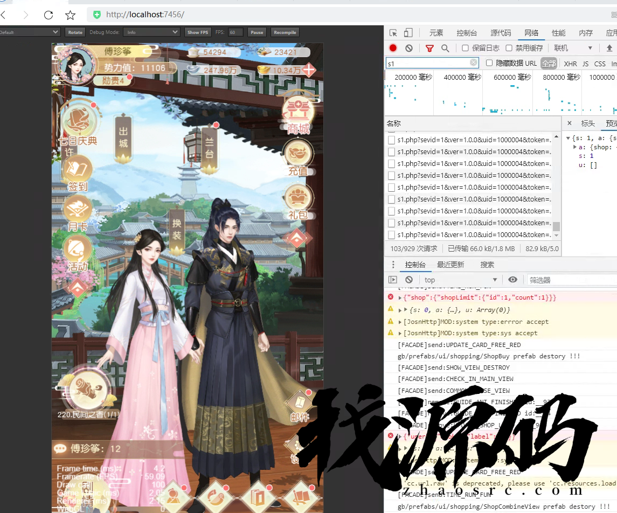Viewport: 617px width, 513px height.
Task: Expand the type:sys accept warning
Action: click(x=400, y=333)
